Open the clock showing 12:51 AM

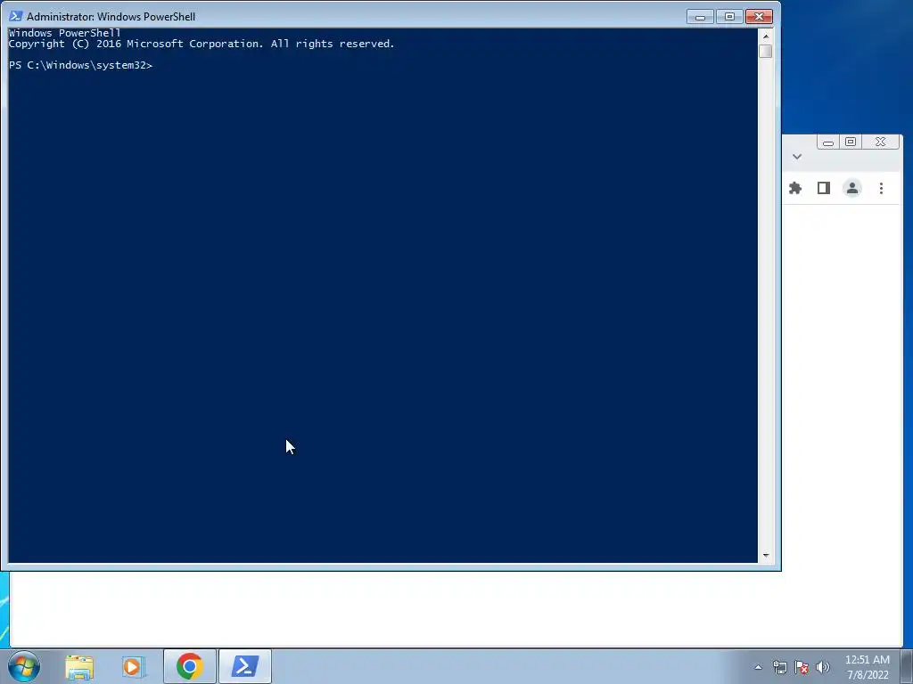click(867, 667)
